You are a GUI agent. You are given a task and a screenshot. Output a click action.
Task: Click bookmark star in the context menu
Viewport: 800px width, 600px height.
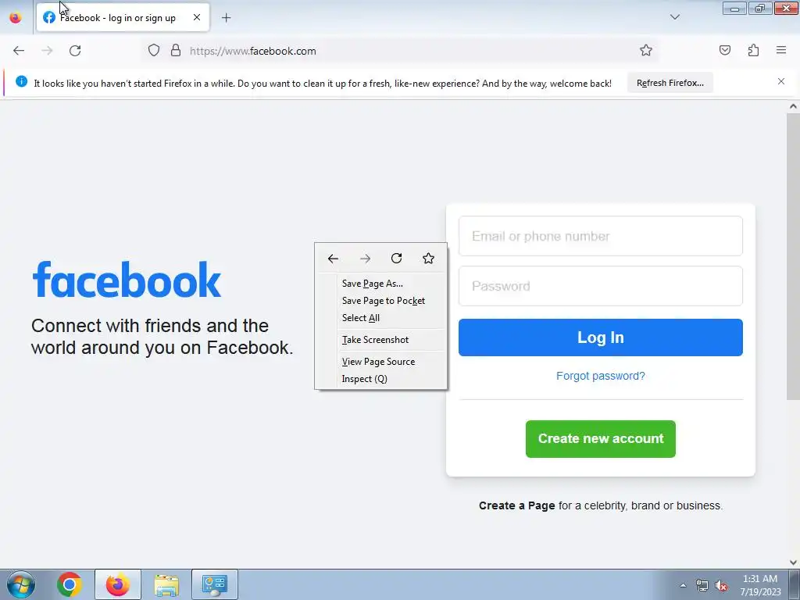428,258
